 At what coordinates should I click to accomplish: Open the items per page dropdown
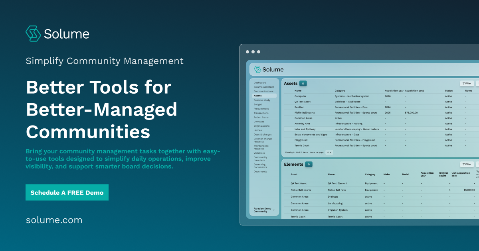pos(329,152)
